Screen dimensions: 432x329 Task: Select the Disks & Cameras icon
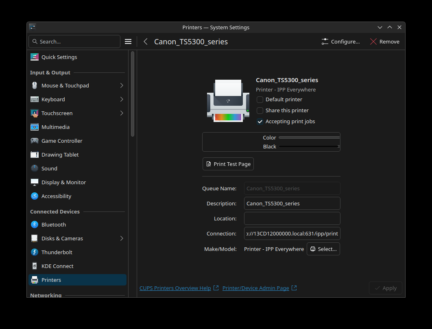coord(35,238)
